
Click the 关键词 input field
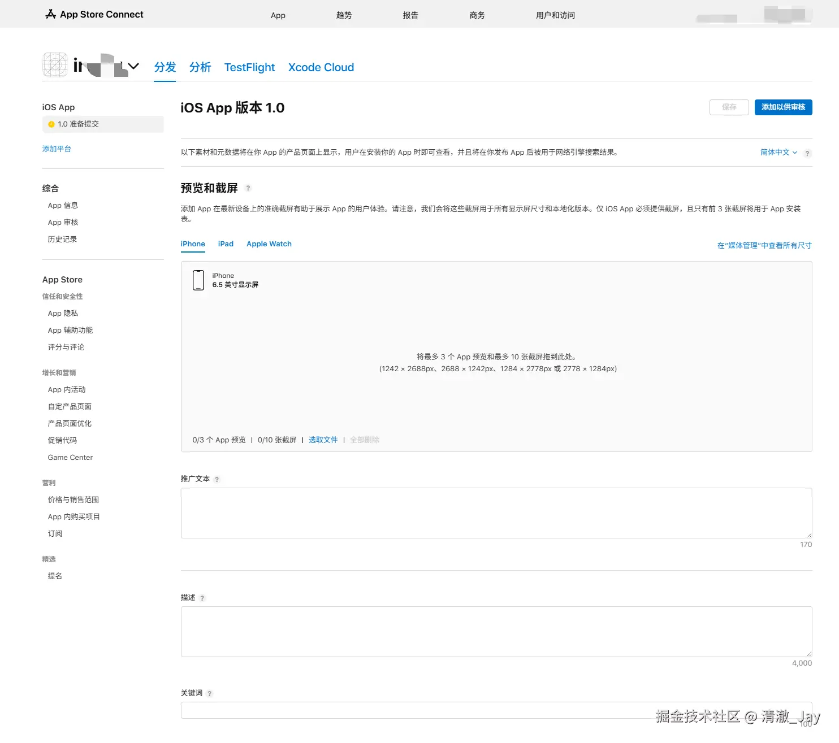pyautogui.click(x=496, y=710)
